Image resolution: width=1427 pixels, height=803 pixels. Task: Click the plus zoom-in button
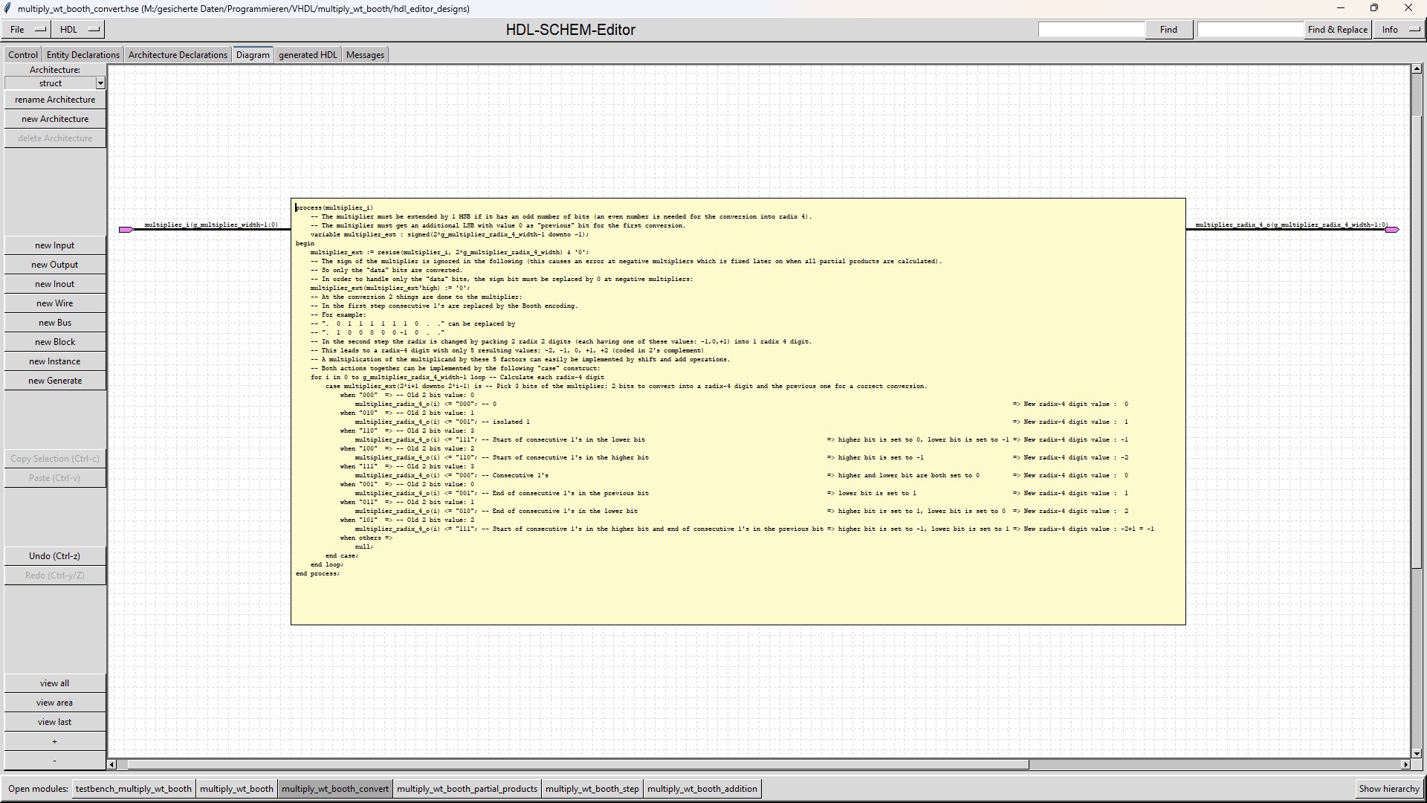[55, 741]
